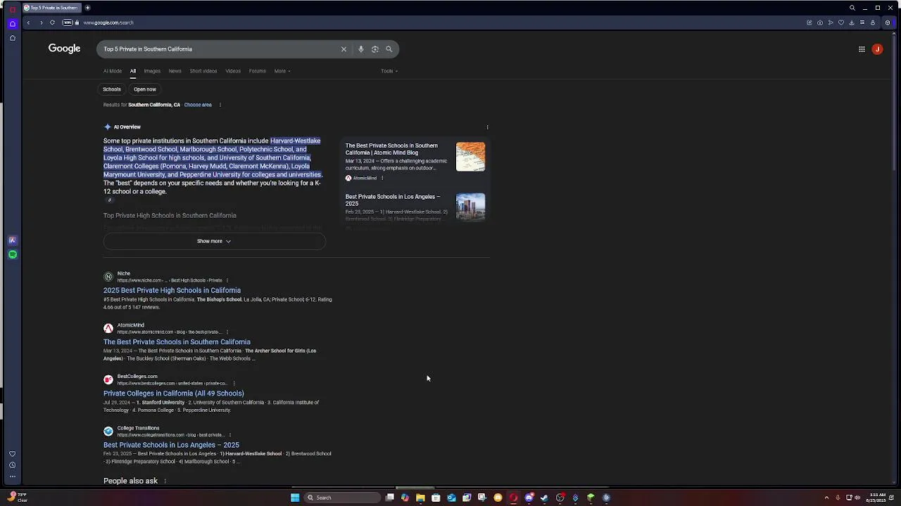901x506 pixels.
Task: Open a new tab with the plus button
Action: coord(87,8)
